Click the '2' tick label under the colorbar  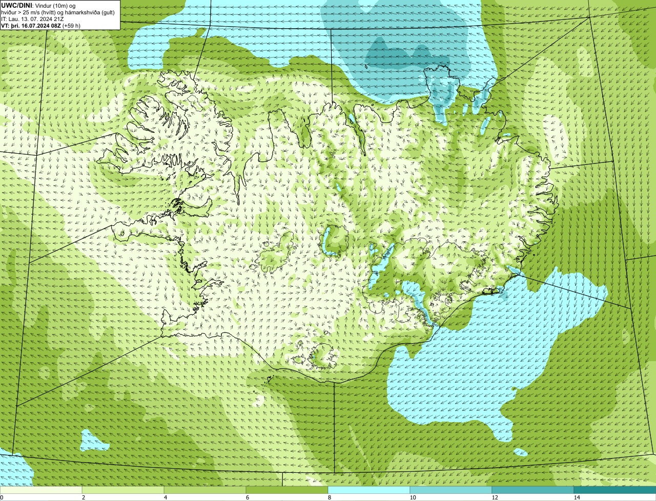[83, 497]
